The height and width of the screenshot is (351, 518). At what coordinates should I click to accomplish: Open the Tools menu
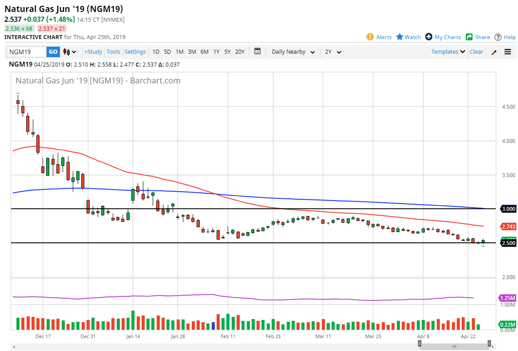(x=113, y=52)
